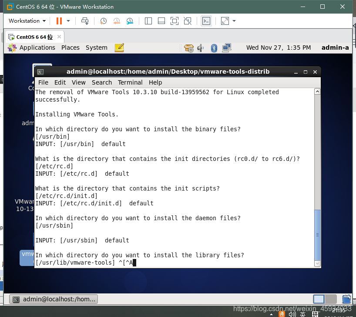Viewport: 356px width, 317px height.
Task: Open the snapshot manager
Action: tap(130, 21)
